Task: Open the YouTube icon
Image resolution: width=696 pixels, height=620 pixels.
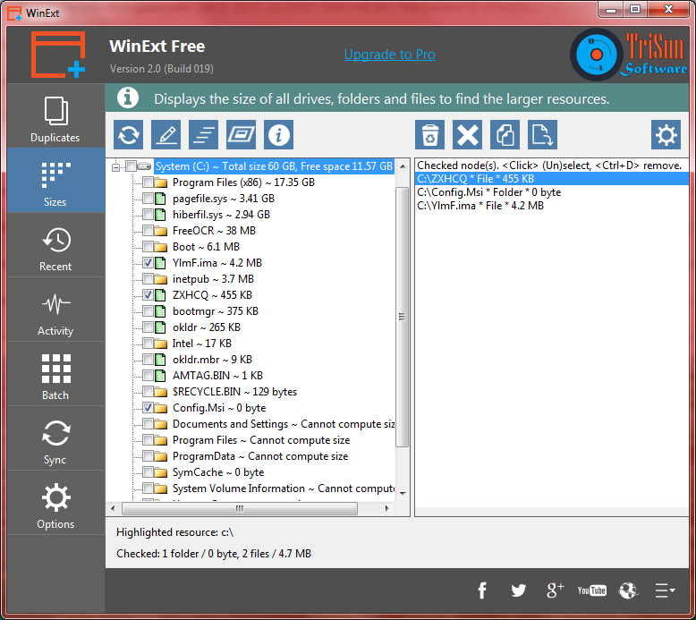Action: coord(591,590)
